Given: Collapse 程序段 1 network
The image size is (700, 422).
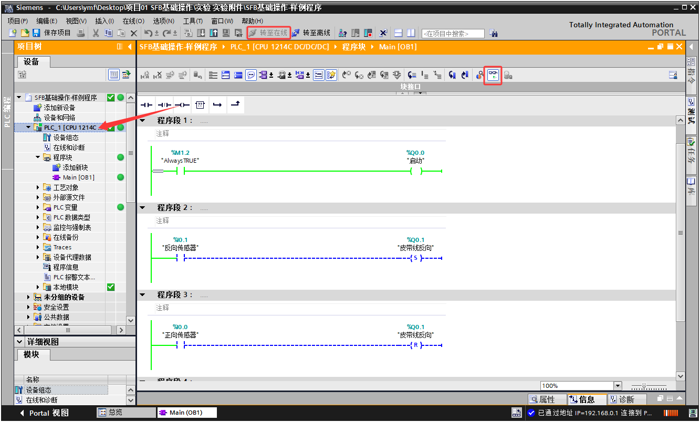Looking at the screenshot, I should 142,121.
